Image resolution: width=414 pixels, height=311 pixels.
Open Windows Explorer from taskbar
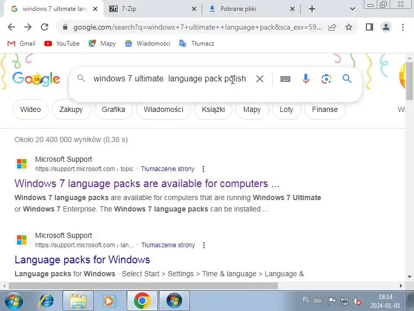[x=78, y=301]
